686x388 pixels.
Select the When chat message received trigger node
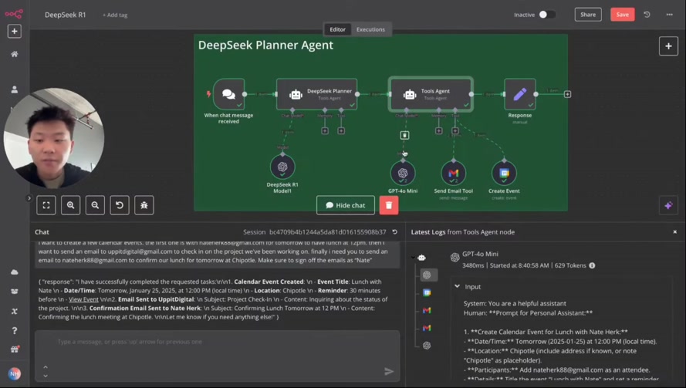228,94
